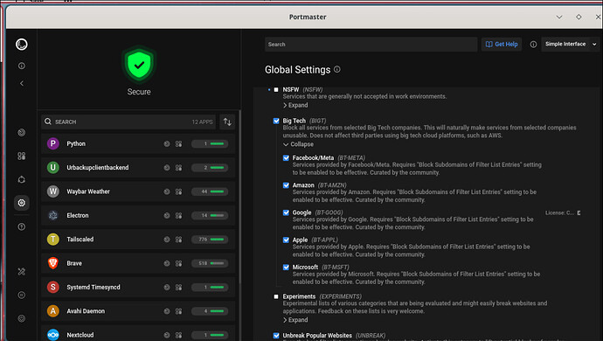Select Waybar Weather in the apps list
603x341 pixels.
pyautogui.click(x=138, y=191)
